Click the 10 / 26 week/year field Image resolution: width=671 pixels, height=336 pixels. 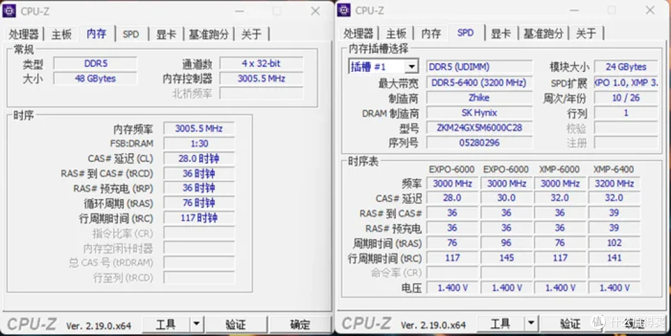coord(626,98)
